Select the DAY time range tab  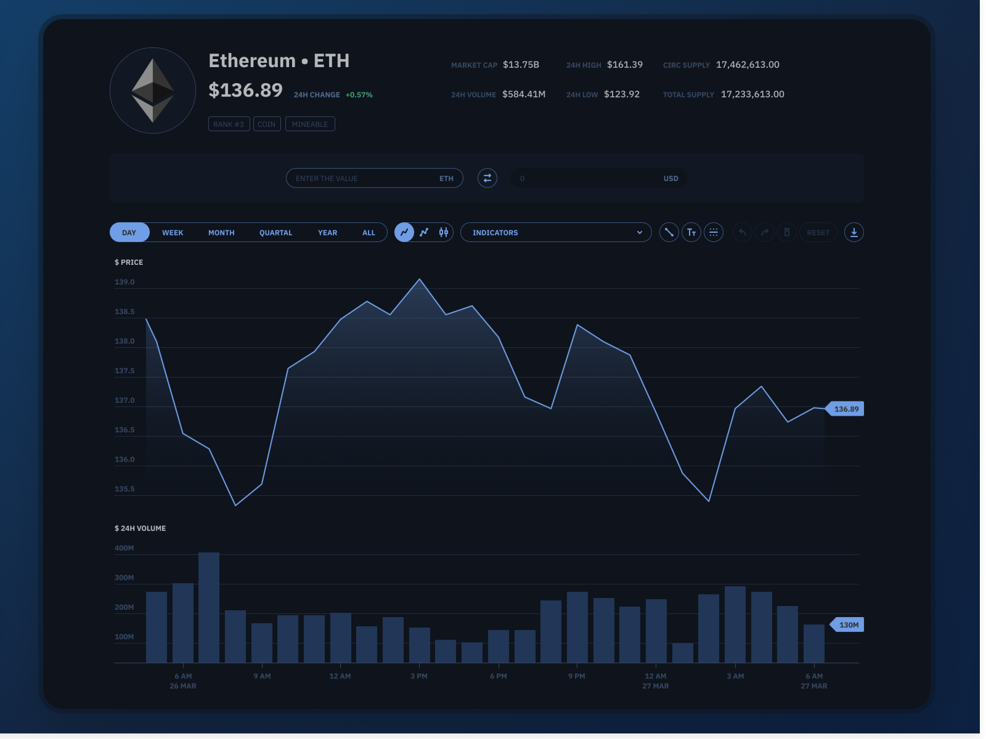[129, 232]
